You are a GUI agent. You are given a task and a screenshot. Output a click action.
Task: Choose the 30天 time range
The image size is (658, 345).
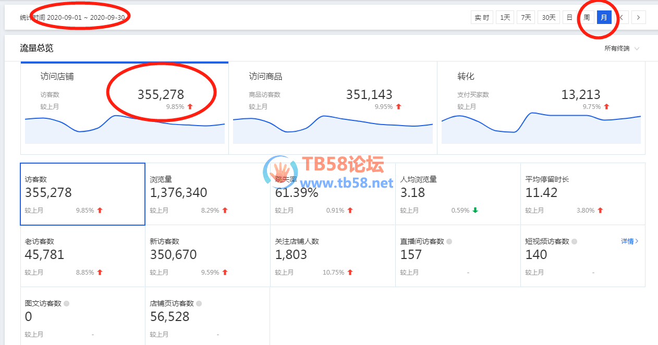tap(549, 17)
